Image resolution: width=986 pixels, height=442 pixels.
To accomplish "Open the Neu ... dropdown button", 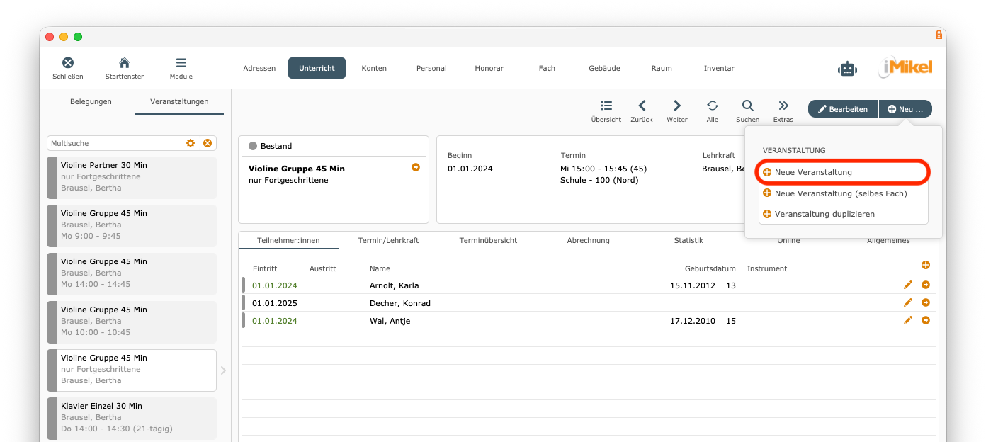I will 905,109.
